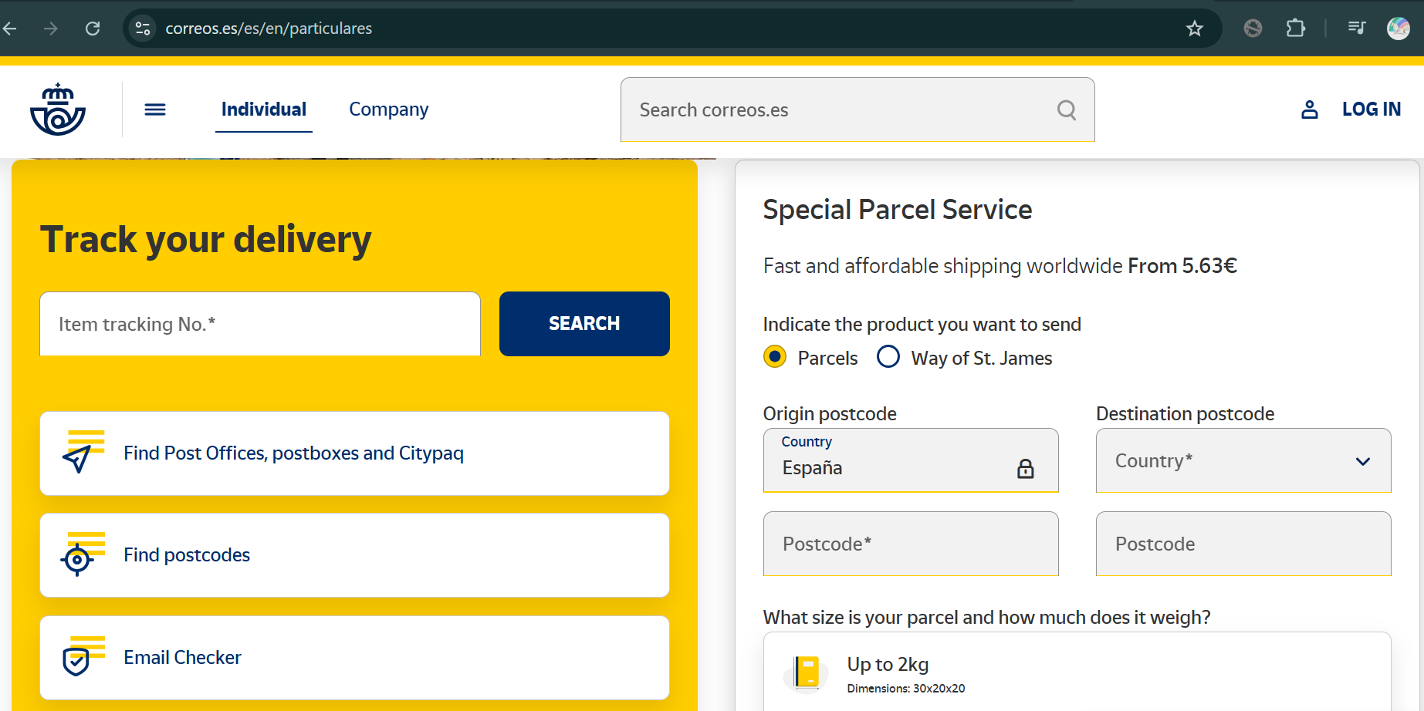The image size is (1424, 711).
Task: Open the Chrome profile avatar
Action: click(x=1398, y=29)
